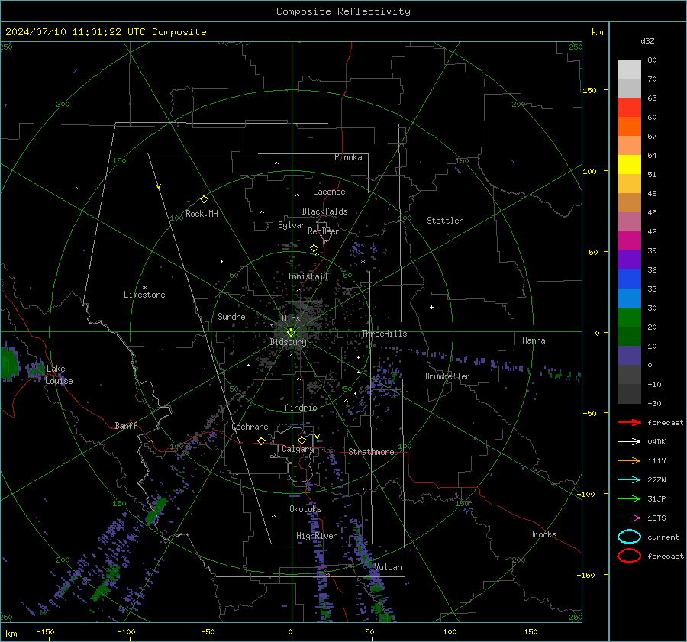Click the Airdrie label

point(301,408)
